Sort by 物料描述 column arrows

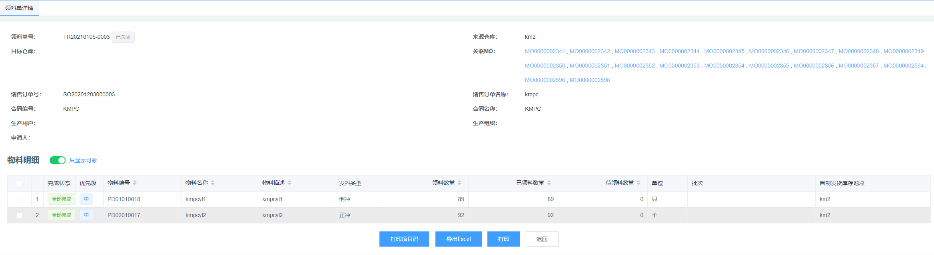coord(289,183)
